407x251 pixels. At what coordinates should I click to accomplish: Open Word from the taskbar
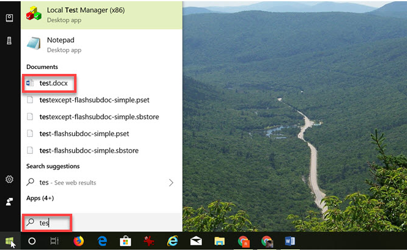coord(290,241)
